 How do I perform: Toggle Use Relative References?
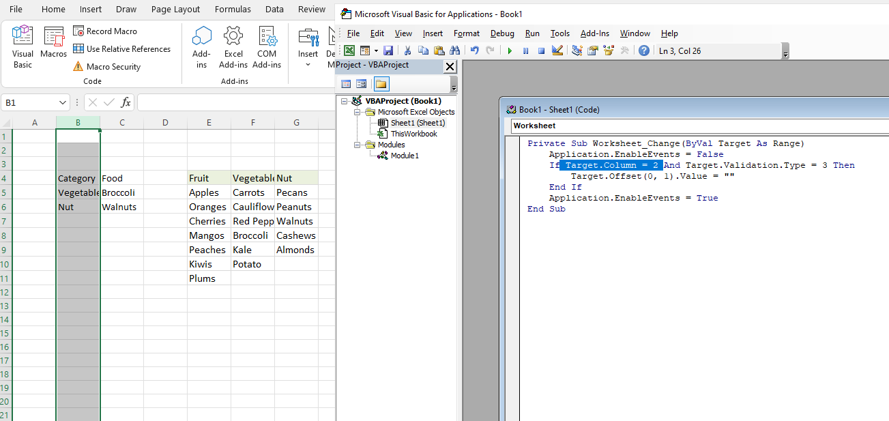[x=122, y=49]
